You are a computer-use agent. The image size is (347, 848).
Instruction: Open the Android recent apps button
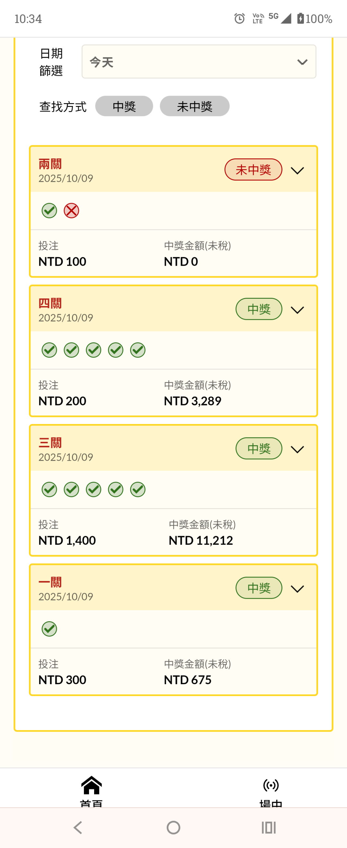pyautogui.click(x=268, y=827)
